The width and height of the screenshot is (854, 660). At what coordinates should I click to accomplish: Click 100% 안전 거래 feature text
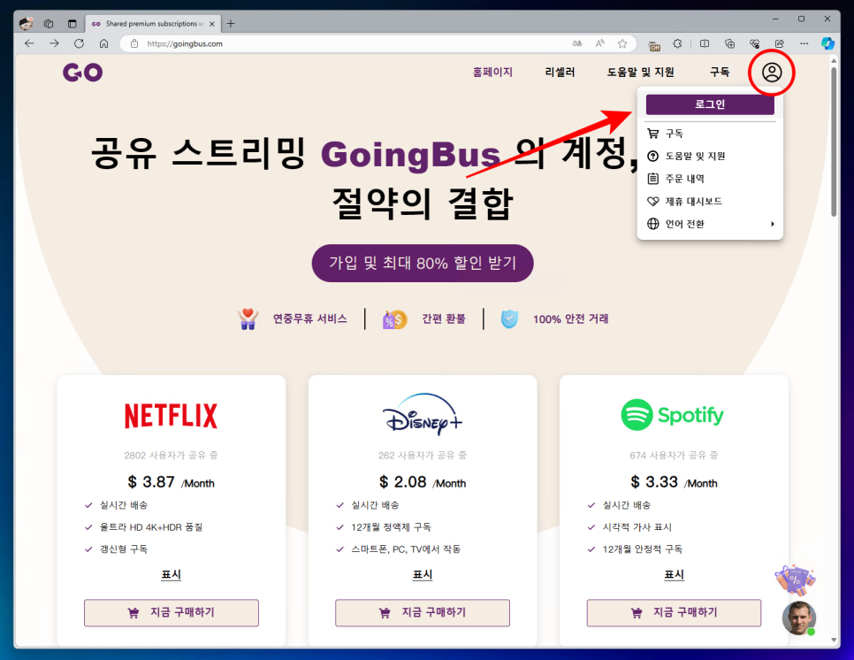coord(570,318)
